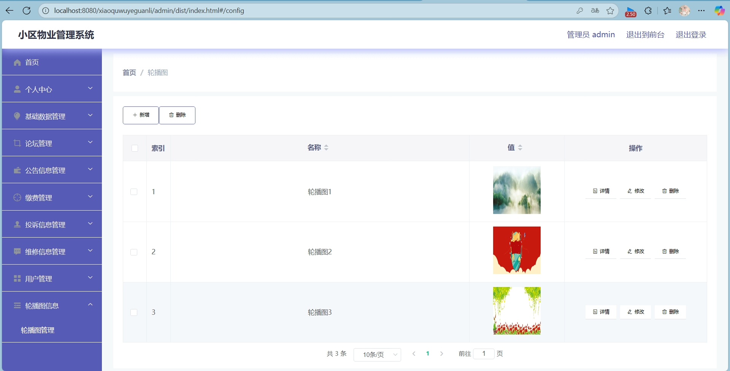
Task: Click the browser address bar URL
Action: pyautogui.click(x=149, y=11)
